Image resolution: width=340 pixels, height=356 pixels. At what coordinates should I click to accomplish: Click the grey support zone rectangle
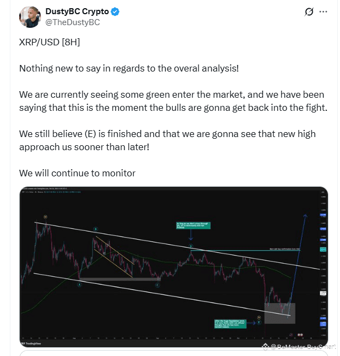click(280, 313)
